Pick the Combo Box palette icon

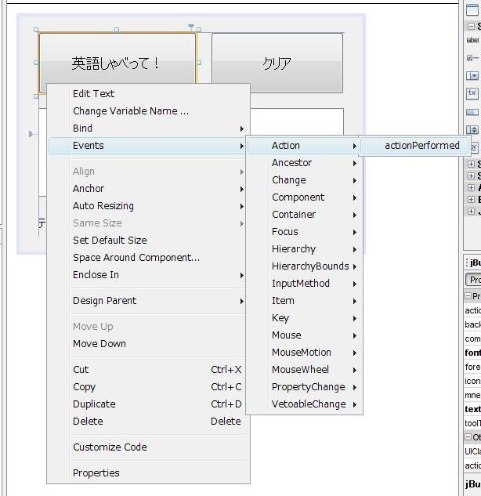point(472,76)
